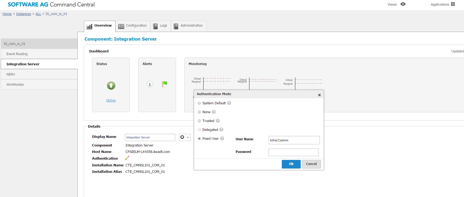Click the Online status link
This screenshot has height=197, width=464.
(x=111, y=101)
